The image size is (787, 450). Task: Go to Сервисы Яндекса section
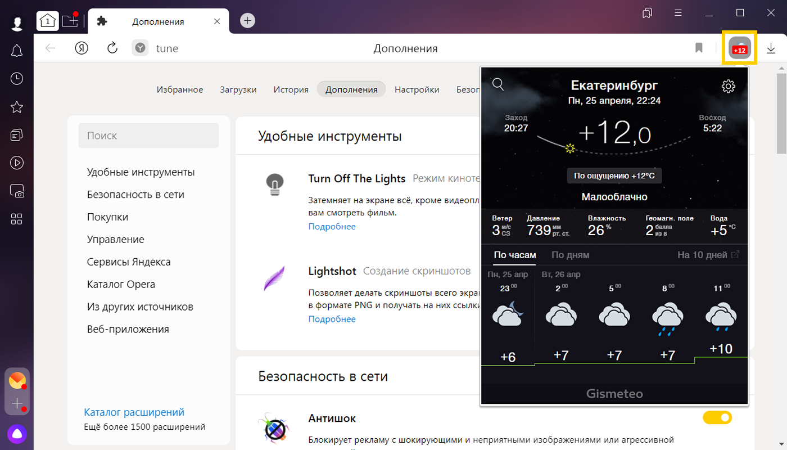(x=129, y=262)
